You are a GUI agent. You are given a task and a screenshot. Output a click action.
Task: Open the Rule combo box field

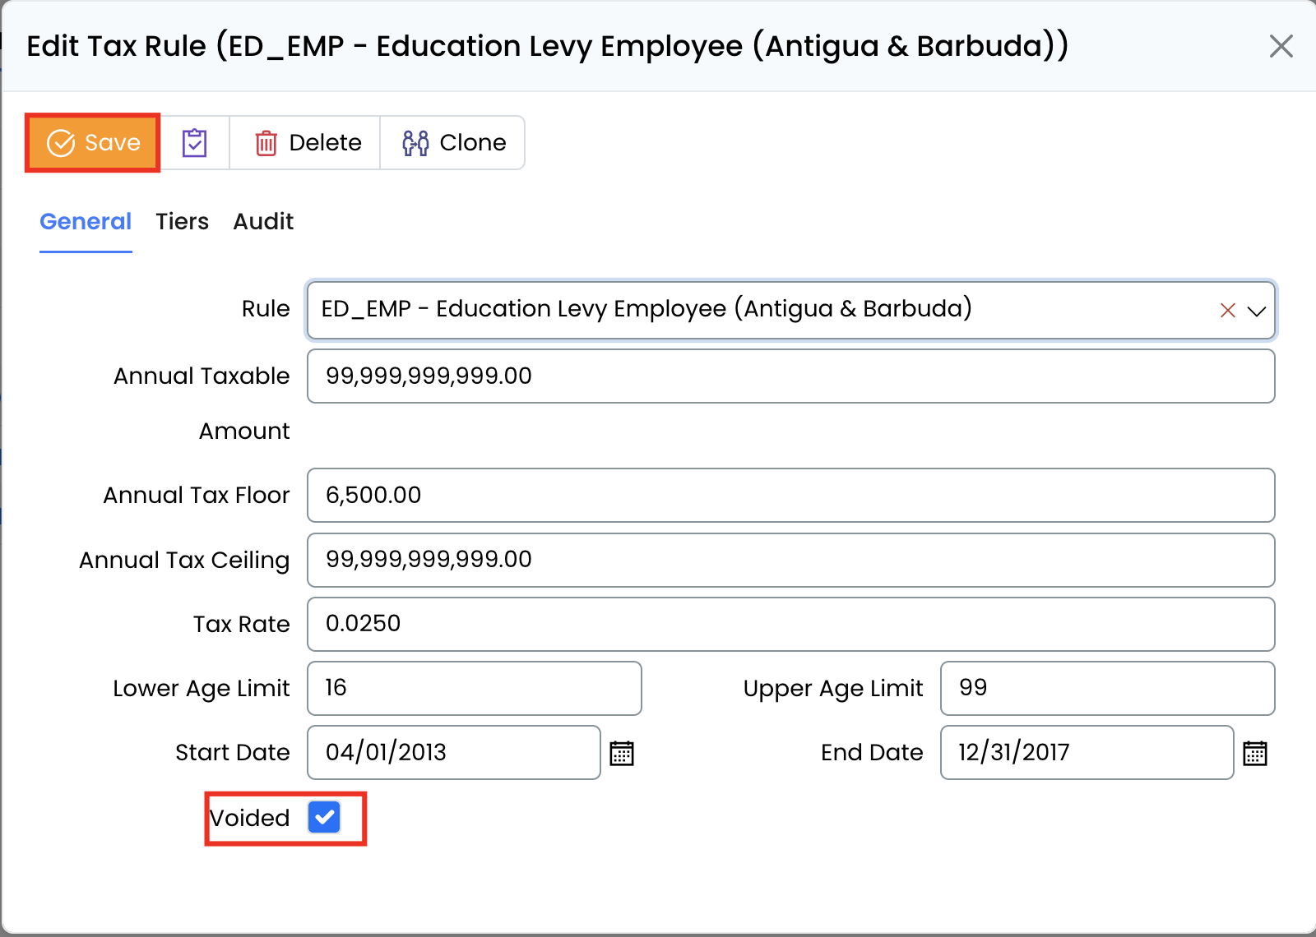click(x=757, y=310)
